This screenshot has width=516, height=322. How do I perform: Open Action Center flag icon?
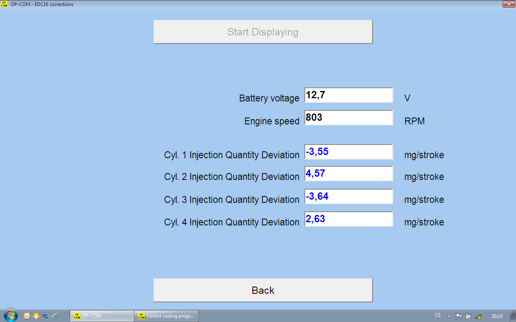(x=458, y=316)
